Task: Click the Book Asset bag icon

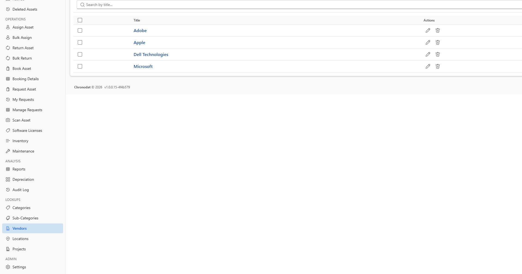Action: tap(8, 68)
